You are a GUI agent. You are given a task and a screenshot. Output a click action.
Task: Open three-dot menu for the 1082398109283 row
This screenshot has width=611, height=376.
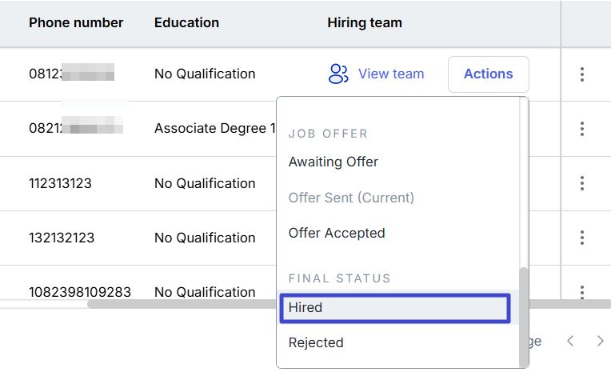pyautogui.click(x=581, y=292)
